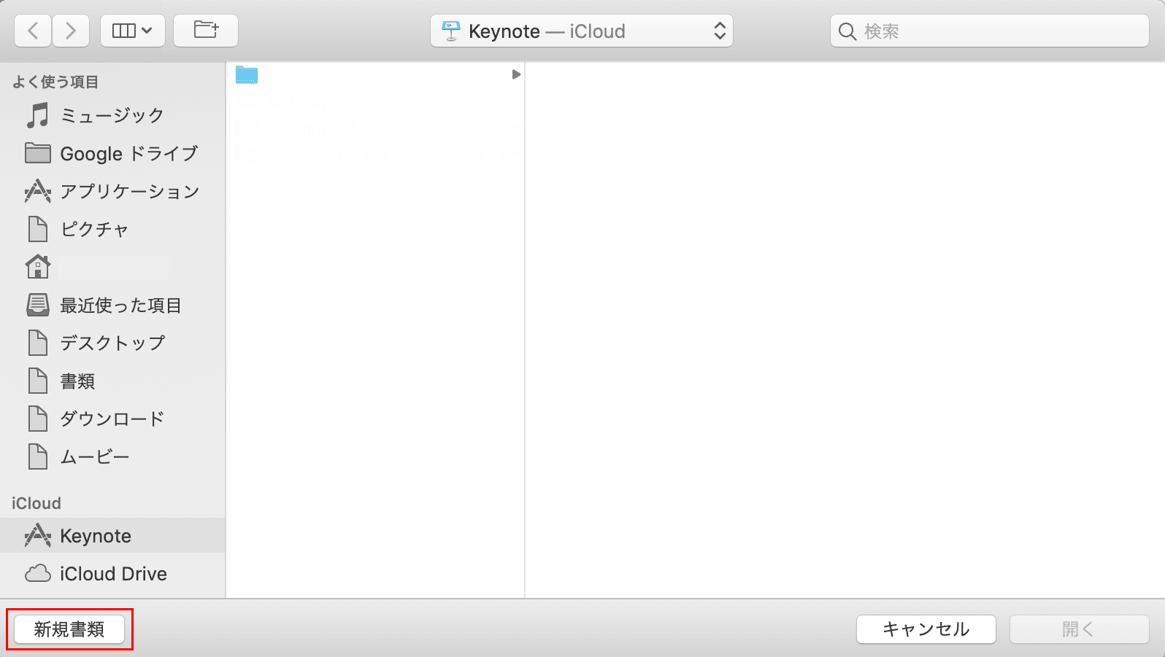The image size is (1165, 657).
Task: Create a new folder with the folder-plus icon
Action: [206, 31]
